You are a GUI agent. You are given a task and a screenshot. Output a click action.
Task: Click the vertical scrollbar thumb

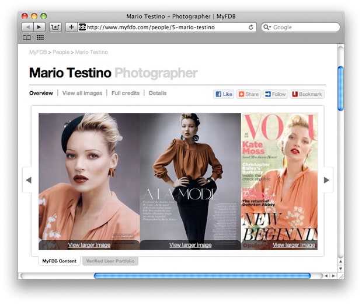[x=340, y=88]
